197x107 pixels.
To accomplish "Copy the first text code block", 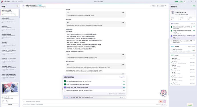I will coord(123,13).
